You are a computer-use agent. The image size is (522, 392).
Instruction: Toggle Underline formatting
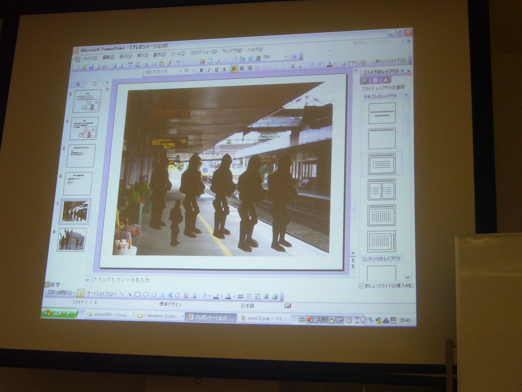click(x=217, y=69)
